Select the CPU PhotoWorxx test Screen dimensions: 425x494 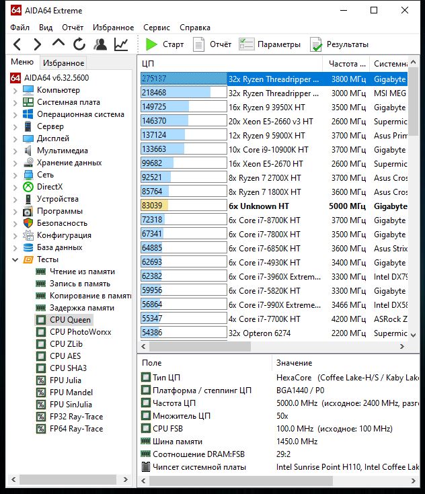pos(81,332)
